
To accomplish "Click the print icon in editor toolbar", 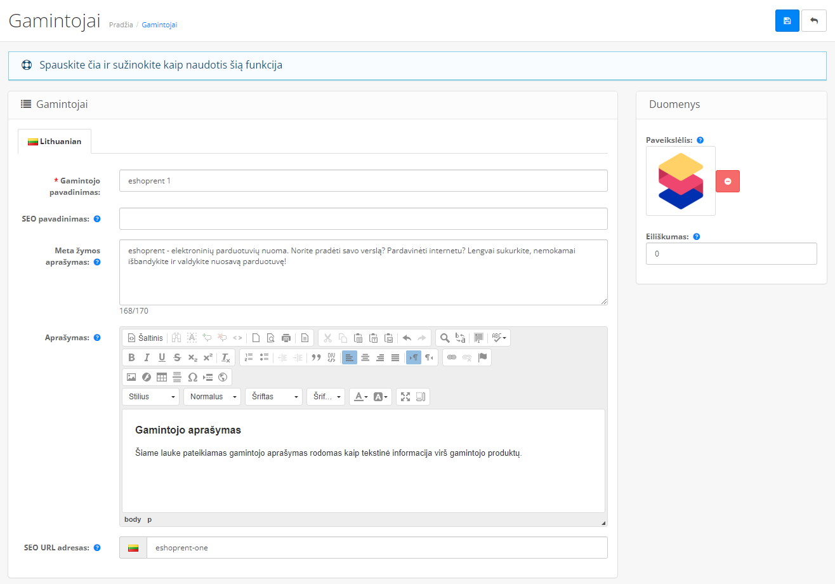I will click(x=286, y=338).
